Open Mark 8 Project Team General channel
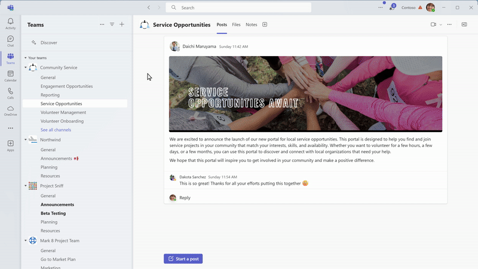The image size is (478, 269). tap(48, 250)
